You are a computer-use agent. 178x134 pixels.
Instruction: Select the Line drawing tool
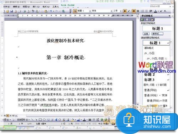[32, 120]
